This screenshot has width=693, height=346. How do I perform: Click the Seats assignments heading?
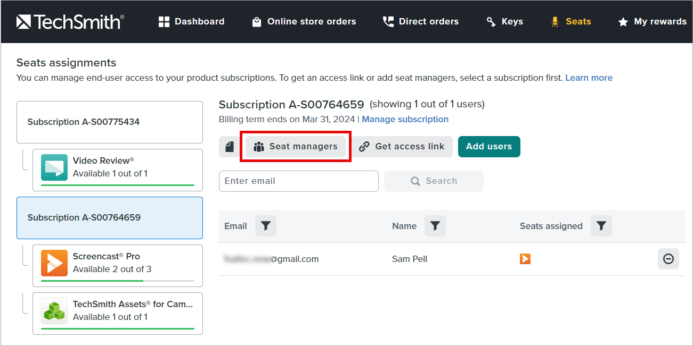66,63
